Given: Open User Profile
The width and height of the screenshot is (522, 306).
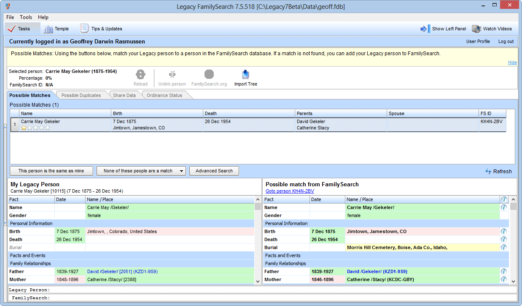Looking at the screenshot, I should (x=478, y=41).
